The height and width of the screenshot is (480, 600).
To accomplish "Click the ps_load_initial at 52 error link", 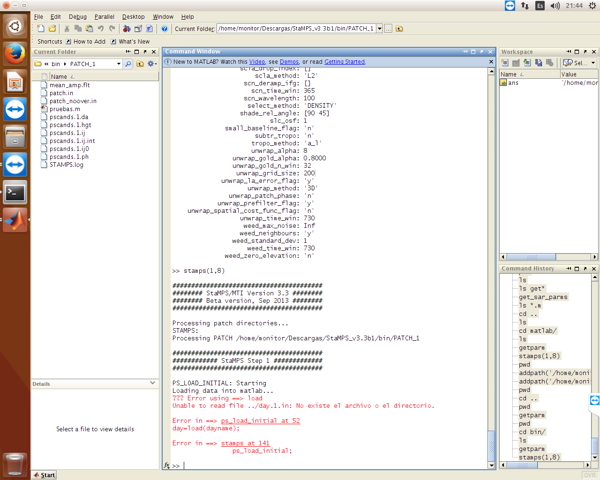I will [261, 421].
